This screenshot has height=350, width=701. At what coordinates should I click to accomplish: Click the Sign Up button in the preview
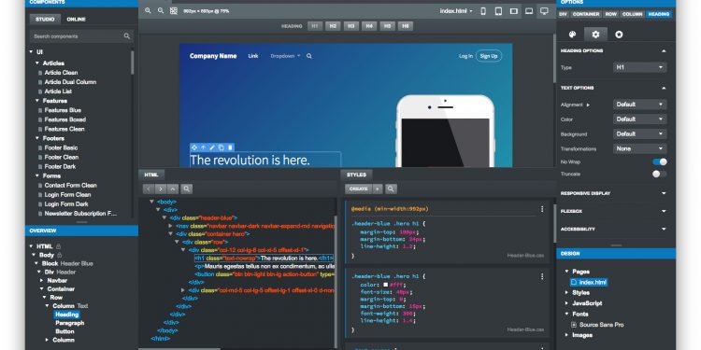pyautogui.click(x=489, y=56)
